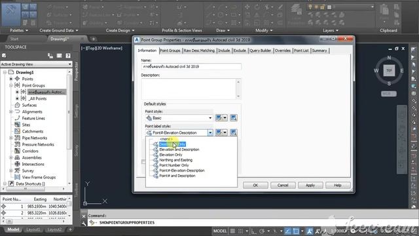
Task: Open label style edit options arrow
Action: click(x=225, y=132)
